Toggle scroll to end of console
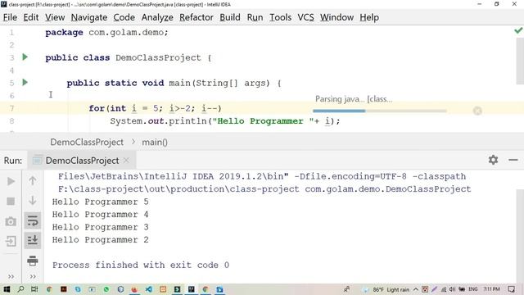The image size is (524, 295). 33,240
